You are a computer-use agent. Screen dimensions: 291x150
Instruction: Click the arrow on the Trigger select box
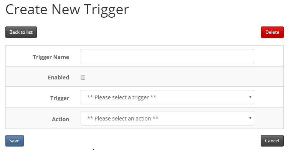[250, 97]
